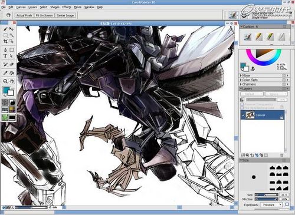Open the Effects menu
Viewport: 295px width, 215px height.
(67, 7)
